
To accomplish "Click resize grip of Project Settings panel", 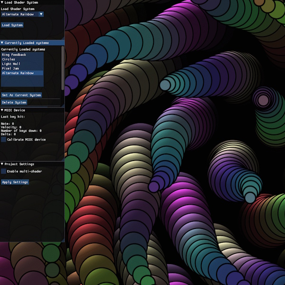I will (63, 240).
